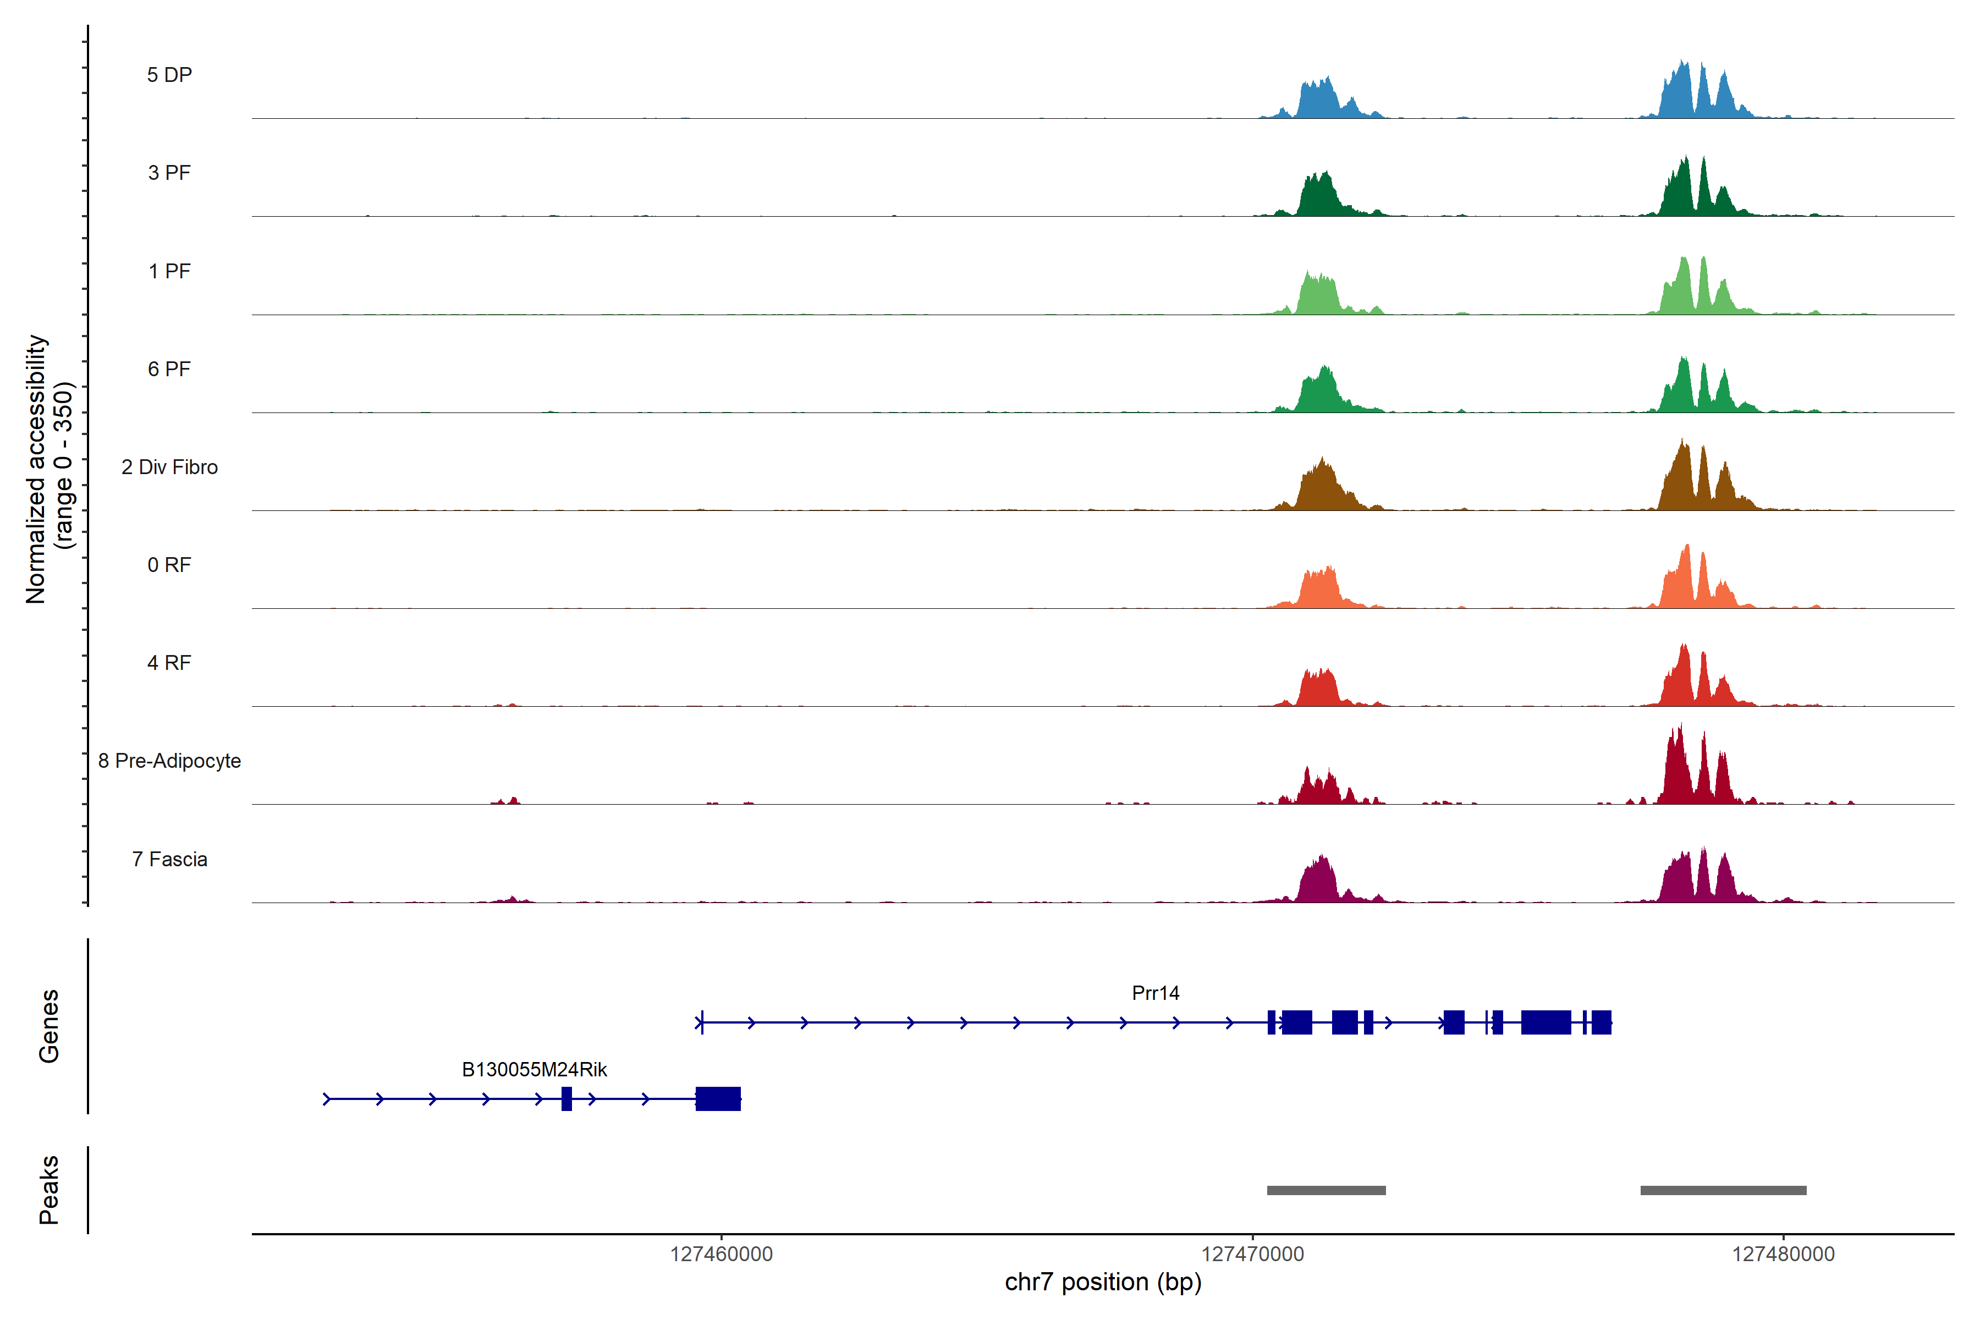1980x1320 pixels.
Task: Click the right gray peak bar
Action: [x=1723, y=1190]
